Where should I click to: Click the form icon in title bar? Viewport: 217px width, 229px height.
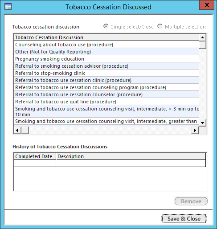[8, 7]
